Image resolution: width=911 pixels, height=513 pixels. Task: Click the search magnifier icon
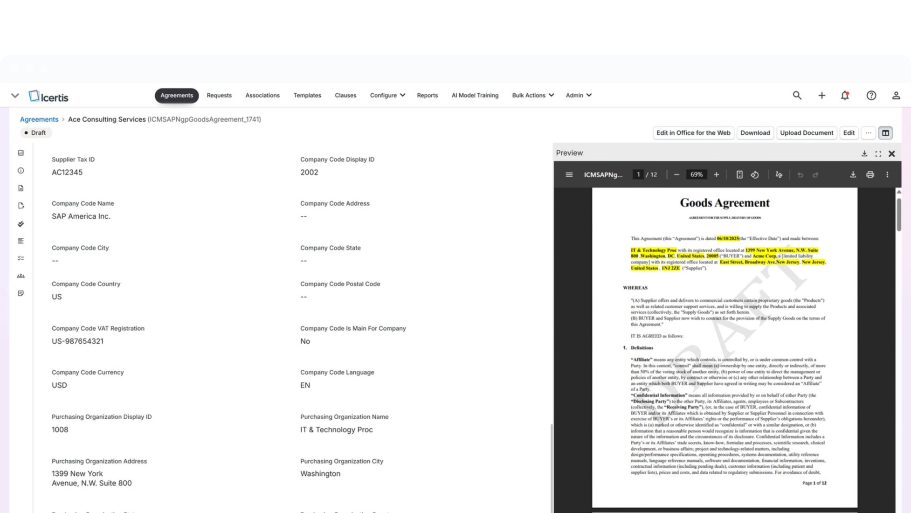coord(797,96)
